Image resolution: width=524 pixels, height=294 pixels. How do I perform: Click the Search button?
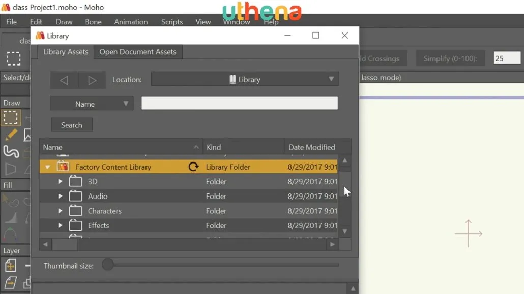[72, 125]
